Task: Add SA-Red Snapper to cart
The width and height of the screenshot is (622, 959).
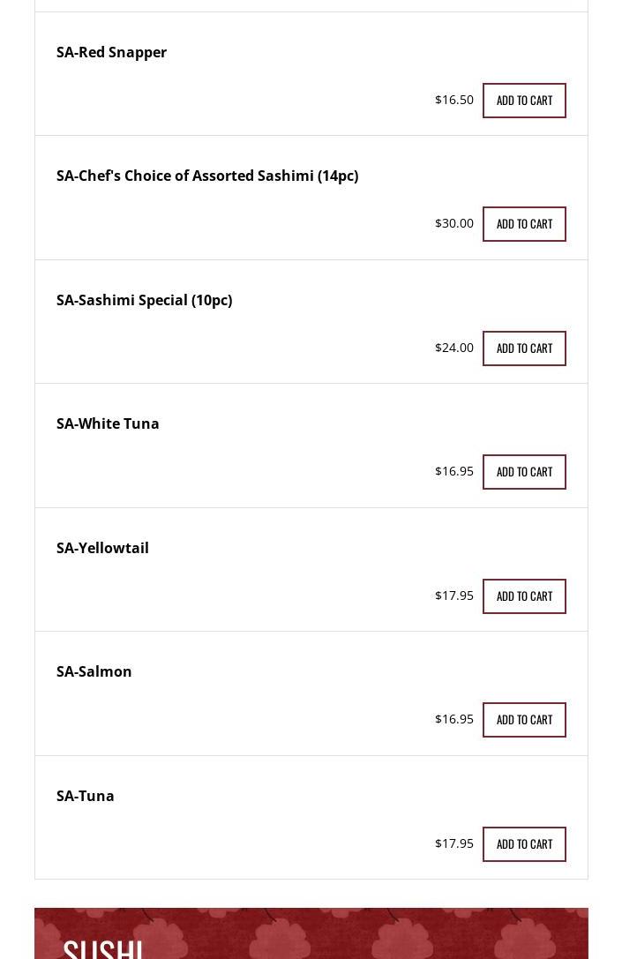Action: [x=524, y=101]
